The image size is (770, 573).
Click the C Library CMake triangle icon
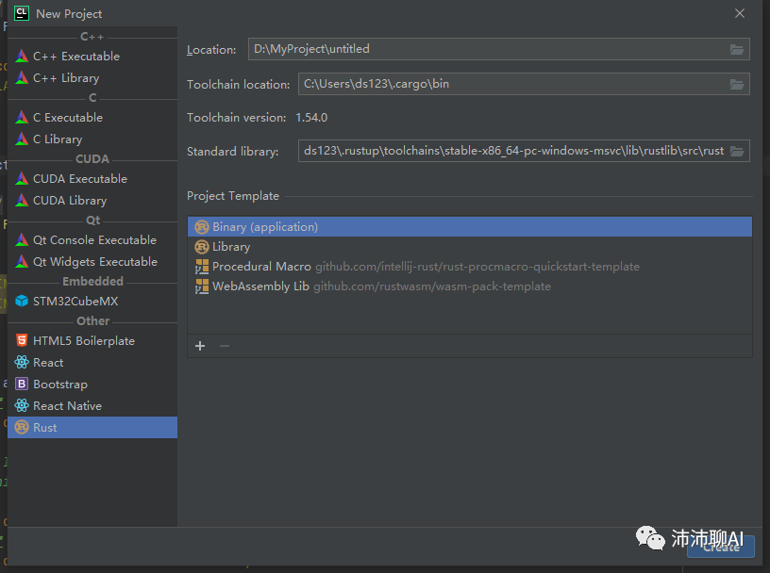point(22,139)
